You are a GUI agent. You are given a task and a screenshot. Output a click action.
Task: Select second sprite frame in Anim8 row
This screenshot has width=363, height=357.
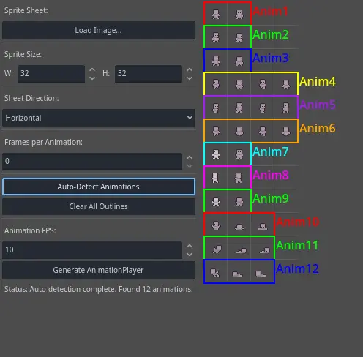point(239,178)
